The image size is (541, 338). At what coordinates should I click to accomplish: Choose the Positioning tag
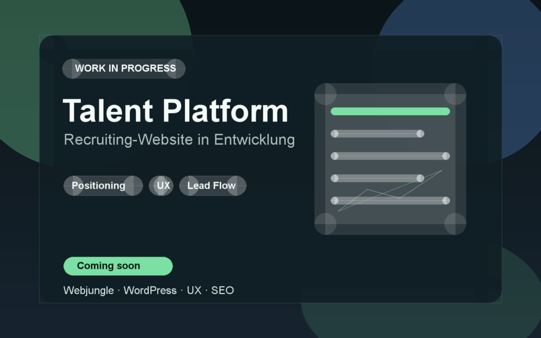[103, 185]
